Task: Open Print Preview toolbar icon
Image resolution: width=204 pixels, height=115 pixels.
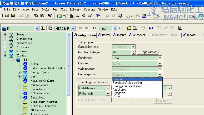Action: tap(27, 16)
